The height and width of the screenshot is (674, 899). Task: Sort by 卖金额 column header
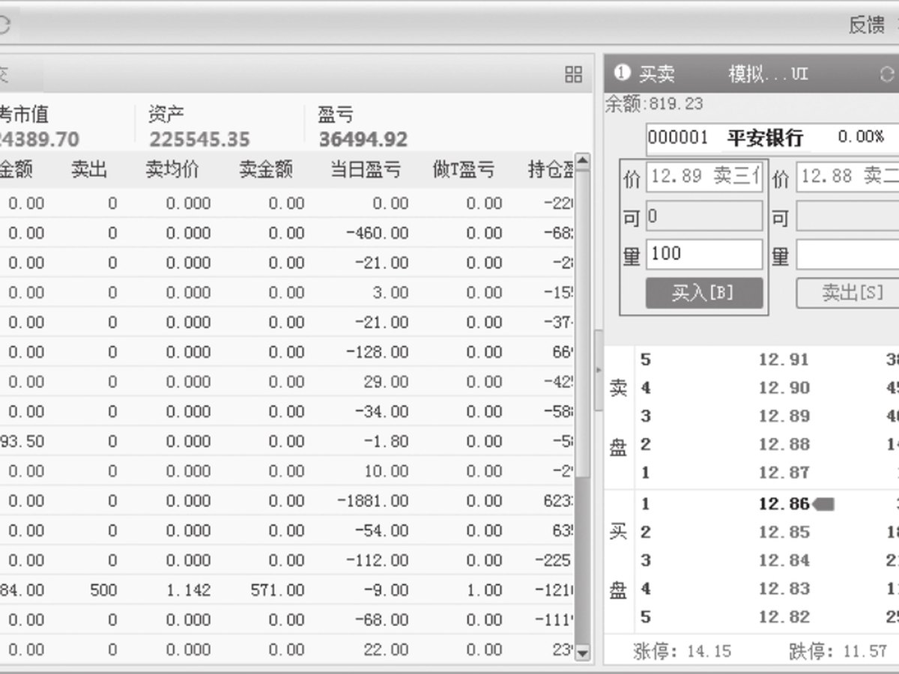pyautogui.click(x=266, y=169)
